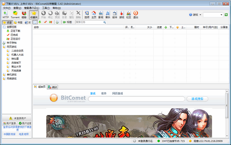This screenshot has width=231, height=145.
Task: Click the 搜索任务 search field
Action: (89, 22)
